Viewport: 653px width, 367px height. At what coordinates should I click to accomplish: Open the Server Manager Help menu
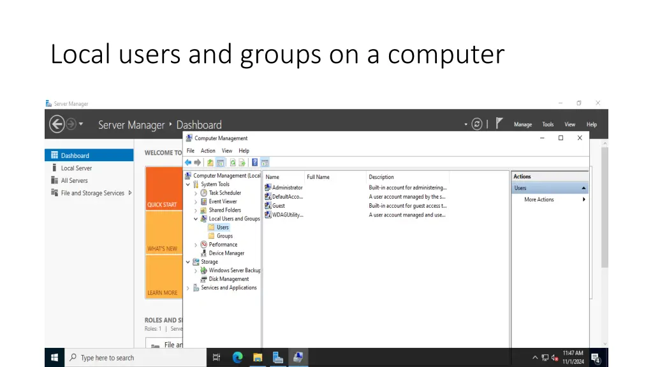(x=591, y=124)
